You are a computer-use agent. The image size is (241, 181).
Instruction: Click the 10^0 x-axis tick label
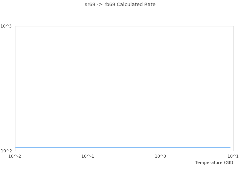pos(160,156)
